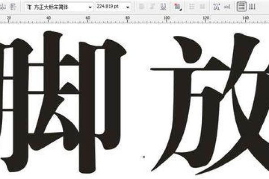Click the horizontal ruler at mark 80

coord(127,19)
